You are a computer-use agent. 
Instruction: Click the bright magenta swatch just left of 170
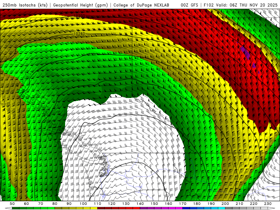pyautogui.click(x=179, y=208)
